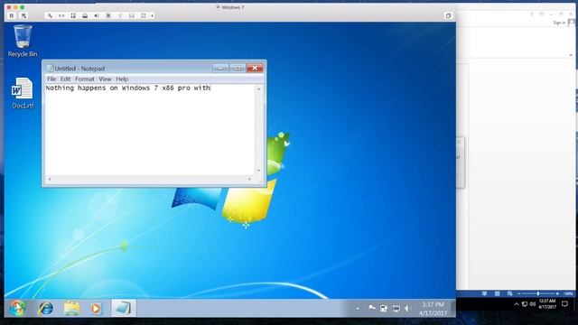Switch to Word Print Layout view icon

click(498, 293)
